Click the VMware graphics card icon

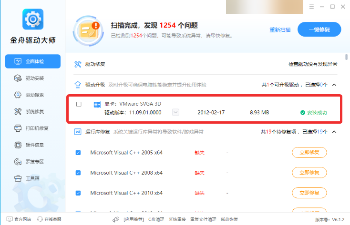point(97,105)
